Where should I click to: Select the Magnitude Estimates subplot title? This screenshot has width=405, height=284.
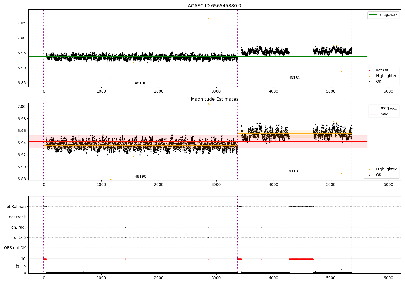pyautogui.click(x=214, y=99)
